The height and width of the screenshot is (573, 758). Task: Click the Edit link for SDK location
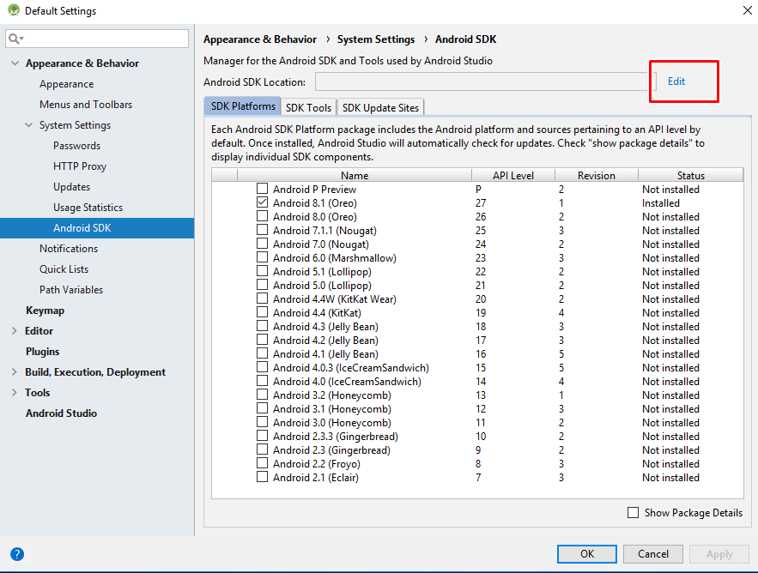coord(676,81)
